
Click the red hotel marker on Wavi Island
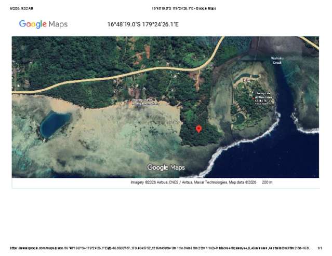pos(253,98)
